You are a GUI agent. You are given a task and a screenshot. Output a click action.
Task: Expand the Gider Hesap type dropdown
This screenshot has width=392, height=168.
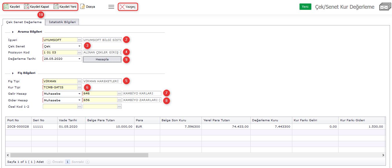tap(79, 100)
